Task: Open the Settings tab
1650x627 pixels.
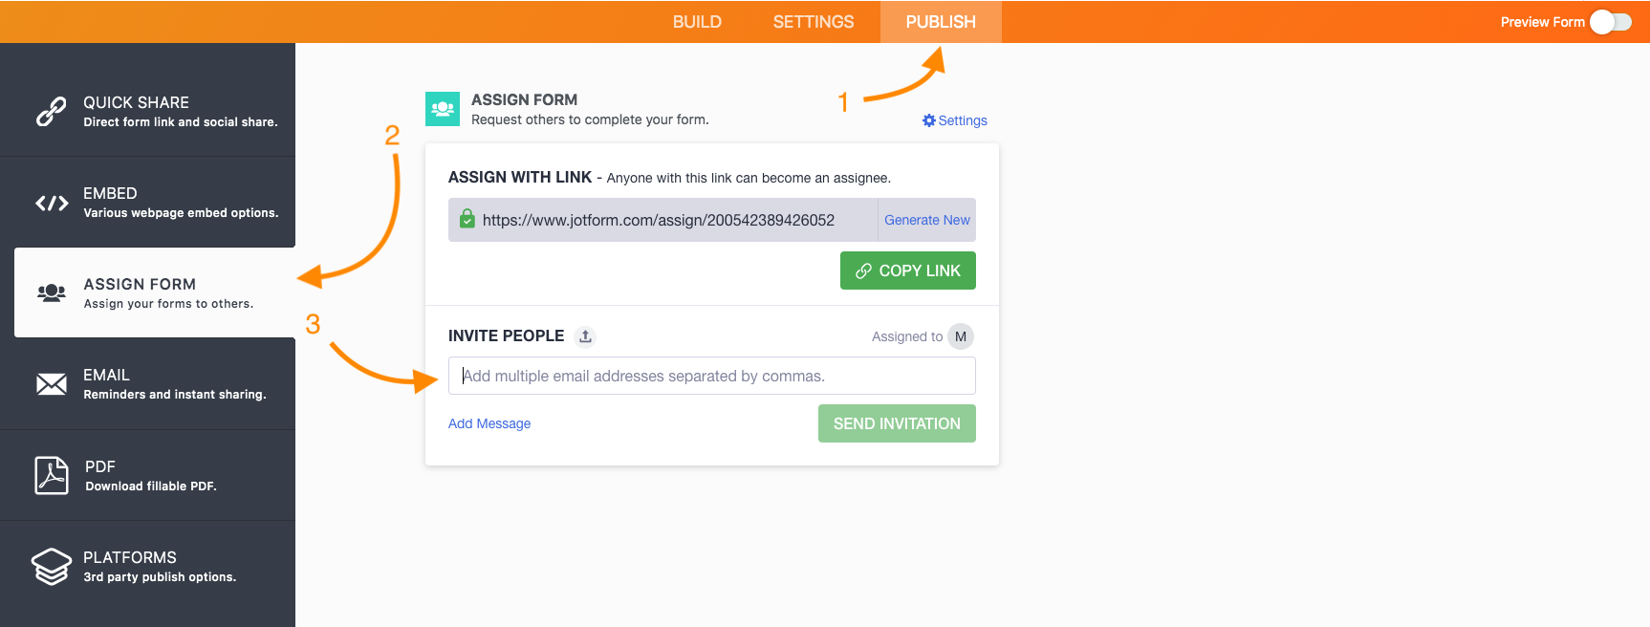Action: pos(814,22)
